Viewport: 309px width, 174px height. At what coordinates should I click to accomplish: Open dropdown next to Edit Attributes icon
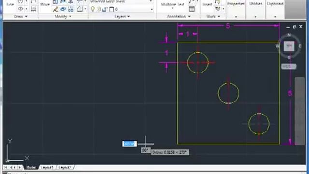click(223, 9)
